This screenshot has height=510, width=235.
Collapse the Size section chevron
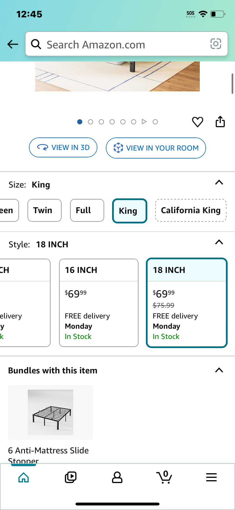point(219,182)
